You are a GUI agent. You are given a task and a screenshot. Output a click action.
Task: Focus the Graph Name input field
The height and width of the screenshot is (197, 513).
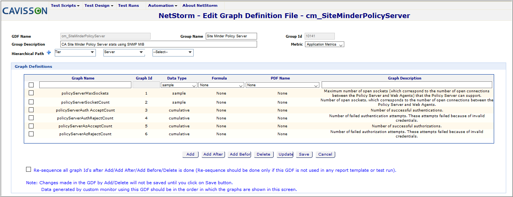[x=83, y=85]
